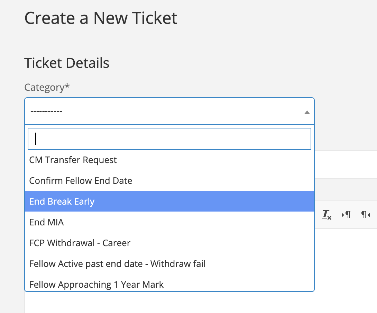
Task: Click the dashes placeholder in Category
Action: [x=46, y=111]
